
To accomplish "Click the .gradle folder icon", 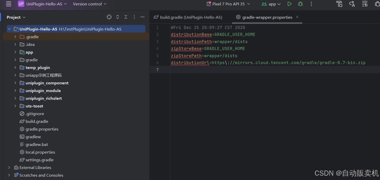I will tap(22, 37).
